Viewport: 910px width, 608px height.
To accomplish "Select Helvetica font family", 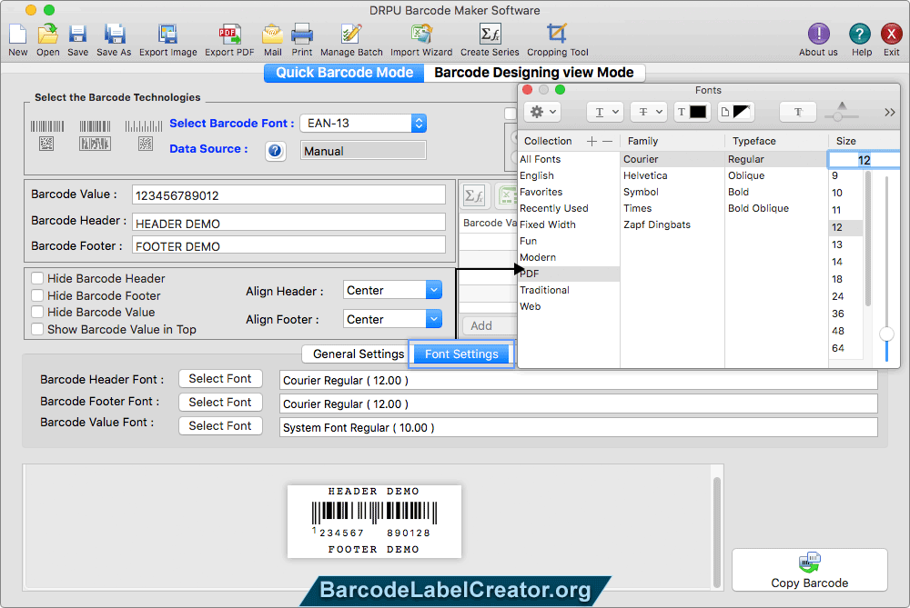I will (645, 175).
